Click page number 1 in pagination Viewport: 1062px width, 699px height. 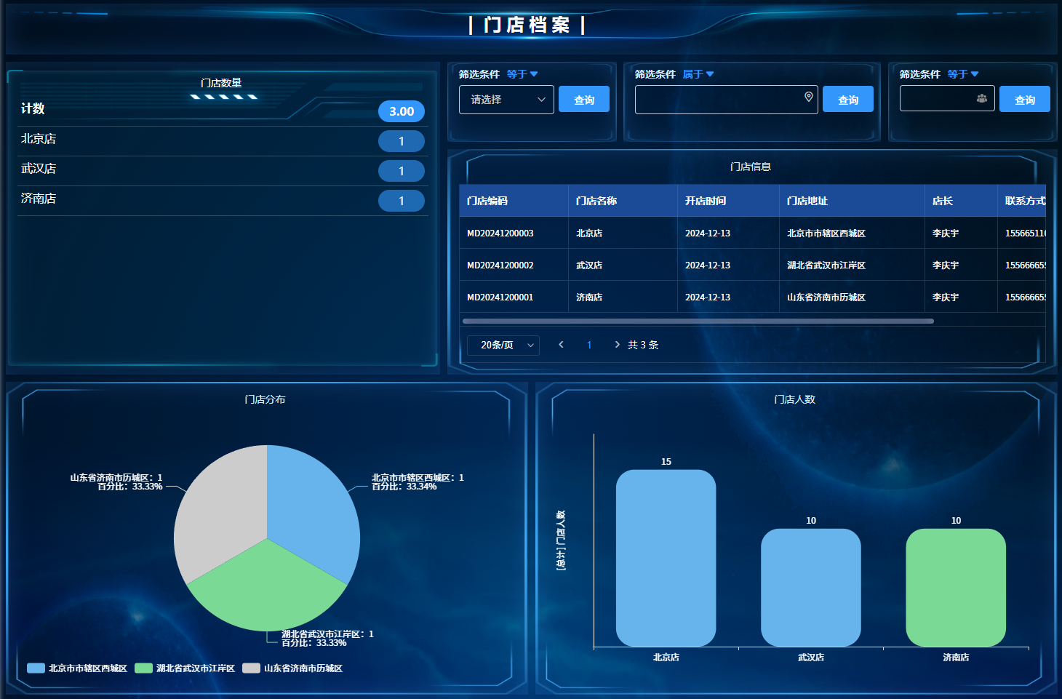tap(589, 345)
